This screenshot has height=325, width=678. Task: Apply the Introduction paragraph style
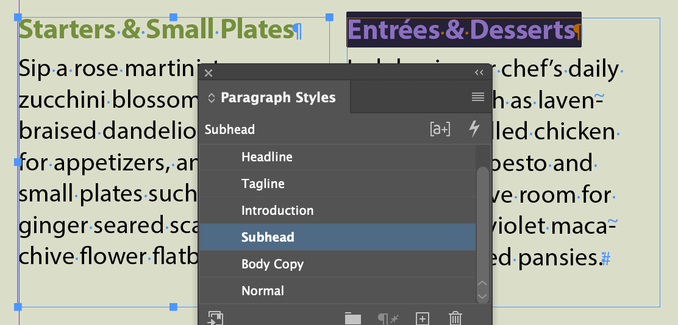point(337,211)
